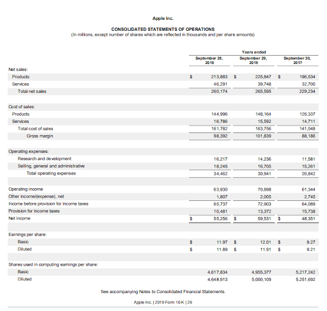Click other income value 1,807
This screenshot has height=311, width=327.
222,196
